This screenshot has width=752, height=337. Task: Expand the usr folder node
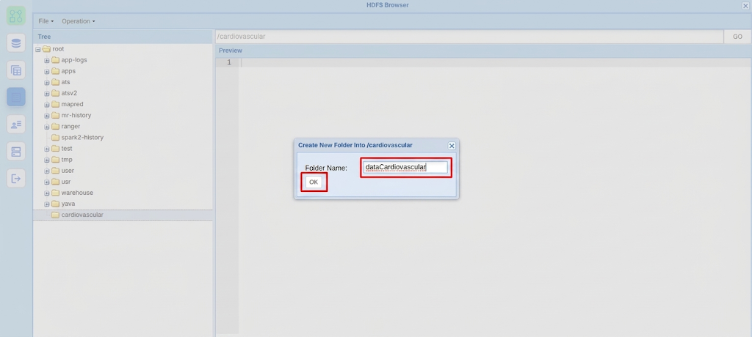47,182
